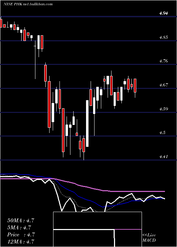Click the 4.67 price axis label
The width and height of the screenshot is (177, 247).
click(x=164, y=85)
